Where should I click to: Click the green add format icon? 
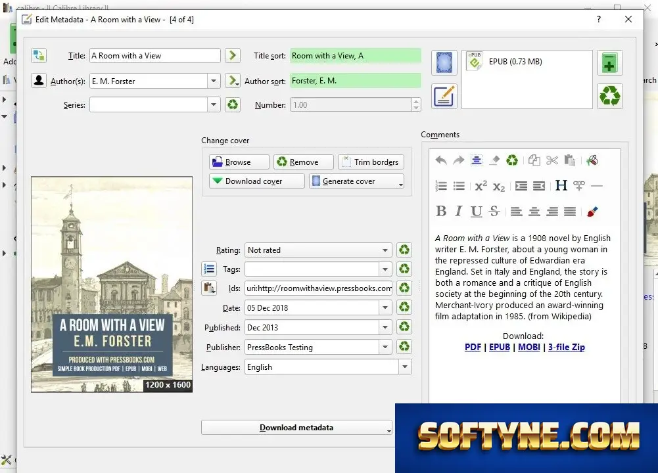pyautogui.click(x=609, y=63)
